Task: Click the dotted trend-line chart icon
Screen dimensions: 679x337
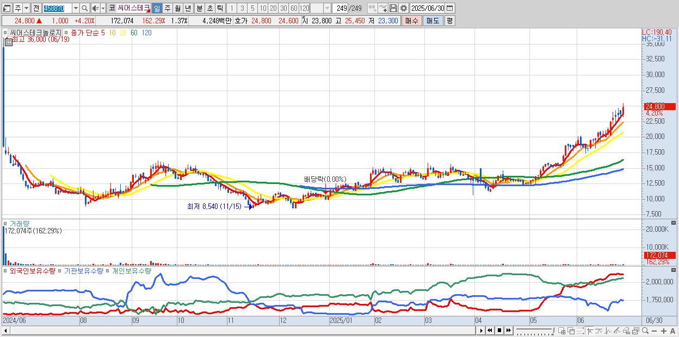Action: pos(580,330)
